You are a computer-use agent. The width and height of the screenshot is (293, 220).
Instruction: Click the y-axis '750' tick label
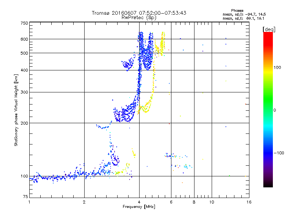[24, 23]
